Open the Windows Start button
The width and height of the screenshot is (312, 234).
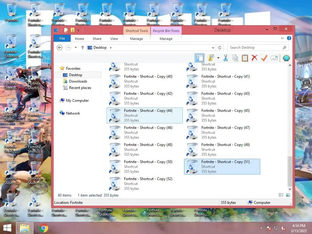tap(7, 228)
